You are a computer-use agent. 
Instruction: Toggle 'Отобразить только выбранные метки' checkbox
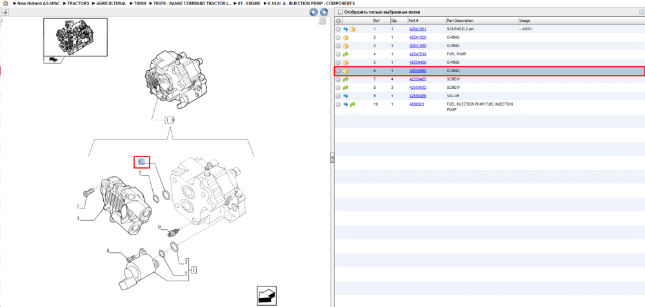[340, 12]
